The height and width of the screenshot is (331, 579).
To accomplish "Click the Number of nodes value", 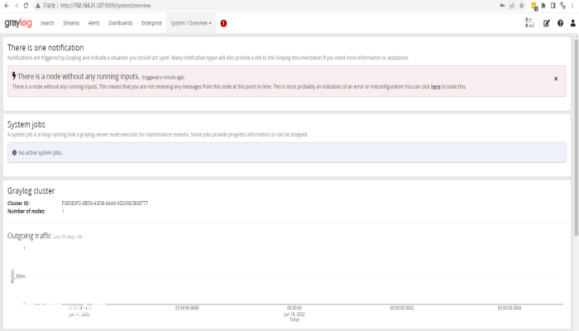I will click(x=63, y=211).
